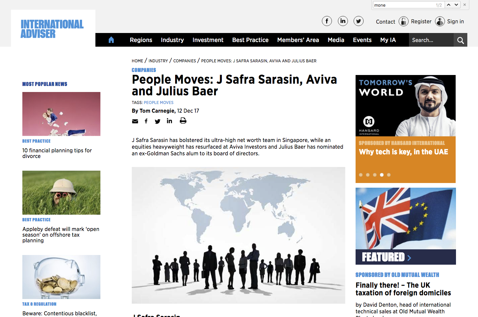Go to home via house icon

click(x=111, y=40)
